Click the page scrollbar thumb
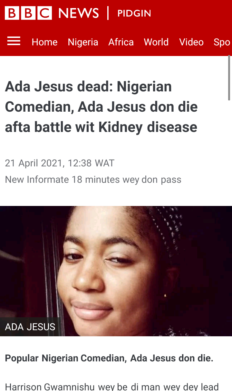The width and height of the screenshot is (232, 391). pos(229,78)
